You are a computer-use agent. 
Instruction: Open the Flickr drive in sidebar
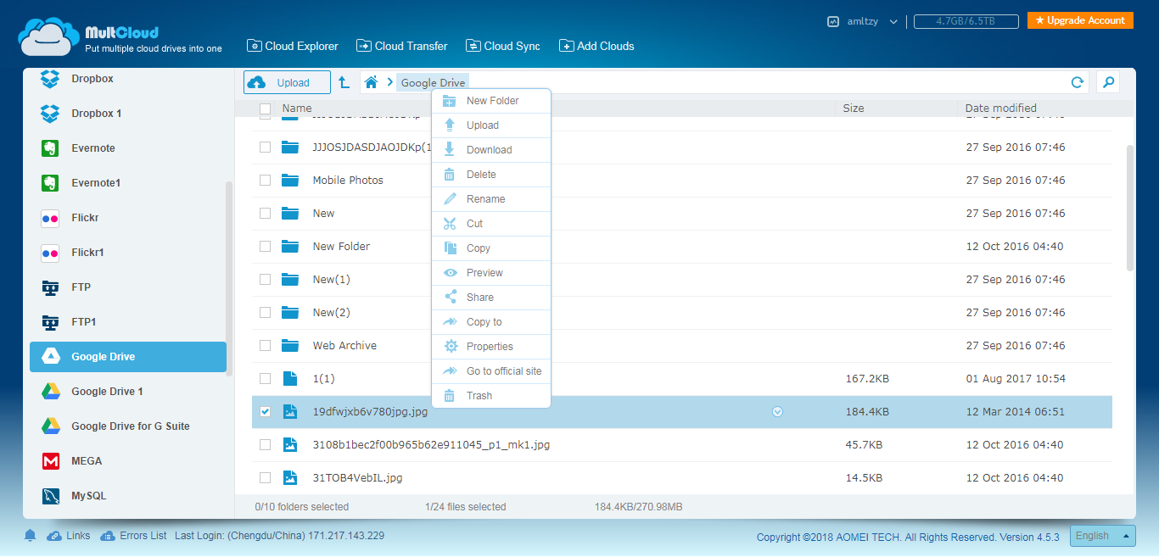pyautogui.click(x=85, y=218)
